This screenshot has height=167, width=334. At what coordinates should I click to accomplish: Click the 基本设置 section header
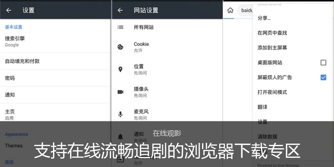pos(14,27)
